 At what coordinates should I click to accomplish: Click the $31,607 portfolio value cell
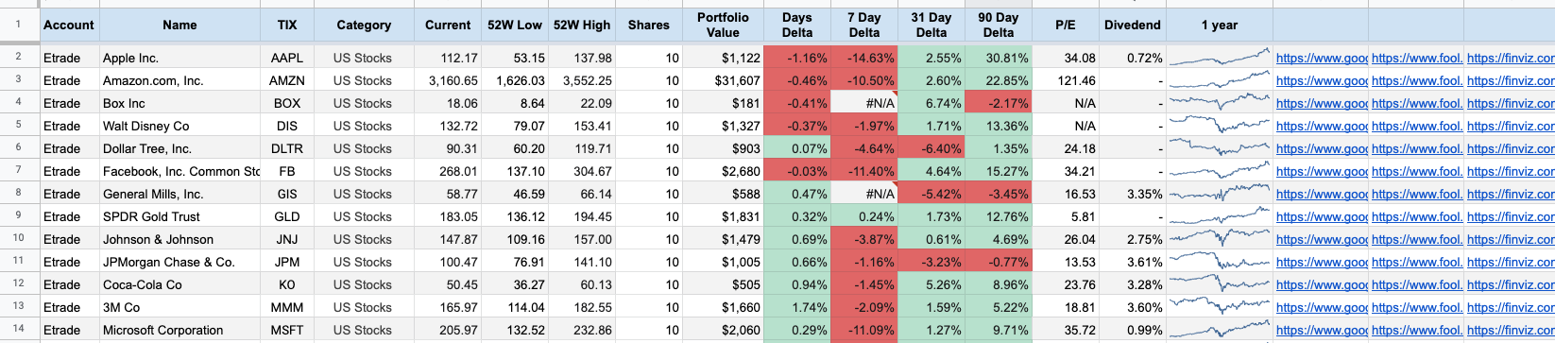pos(723,80)
